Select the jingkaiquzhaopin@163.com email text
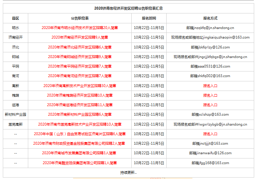This screenshot has width=257, height=179. (226, 37)
